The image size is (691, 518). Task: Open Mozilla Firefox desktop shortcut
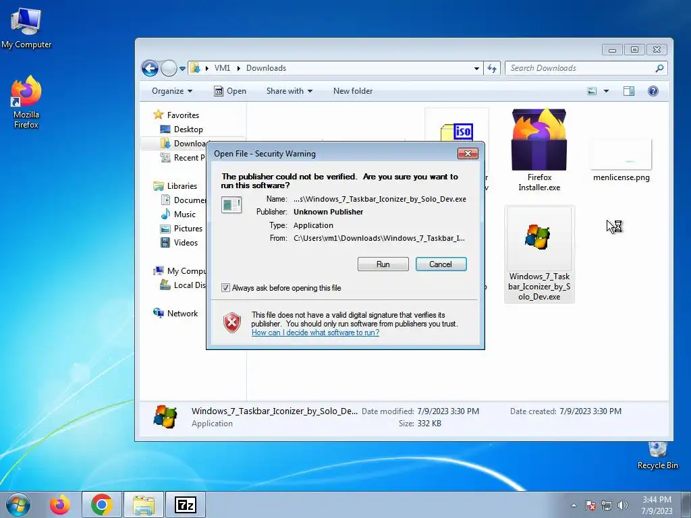point(26,103)
